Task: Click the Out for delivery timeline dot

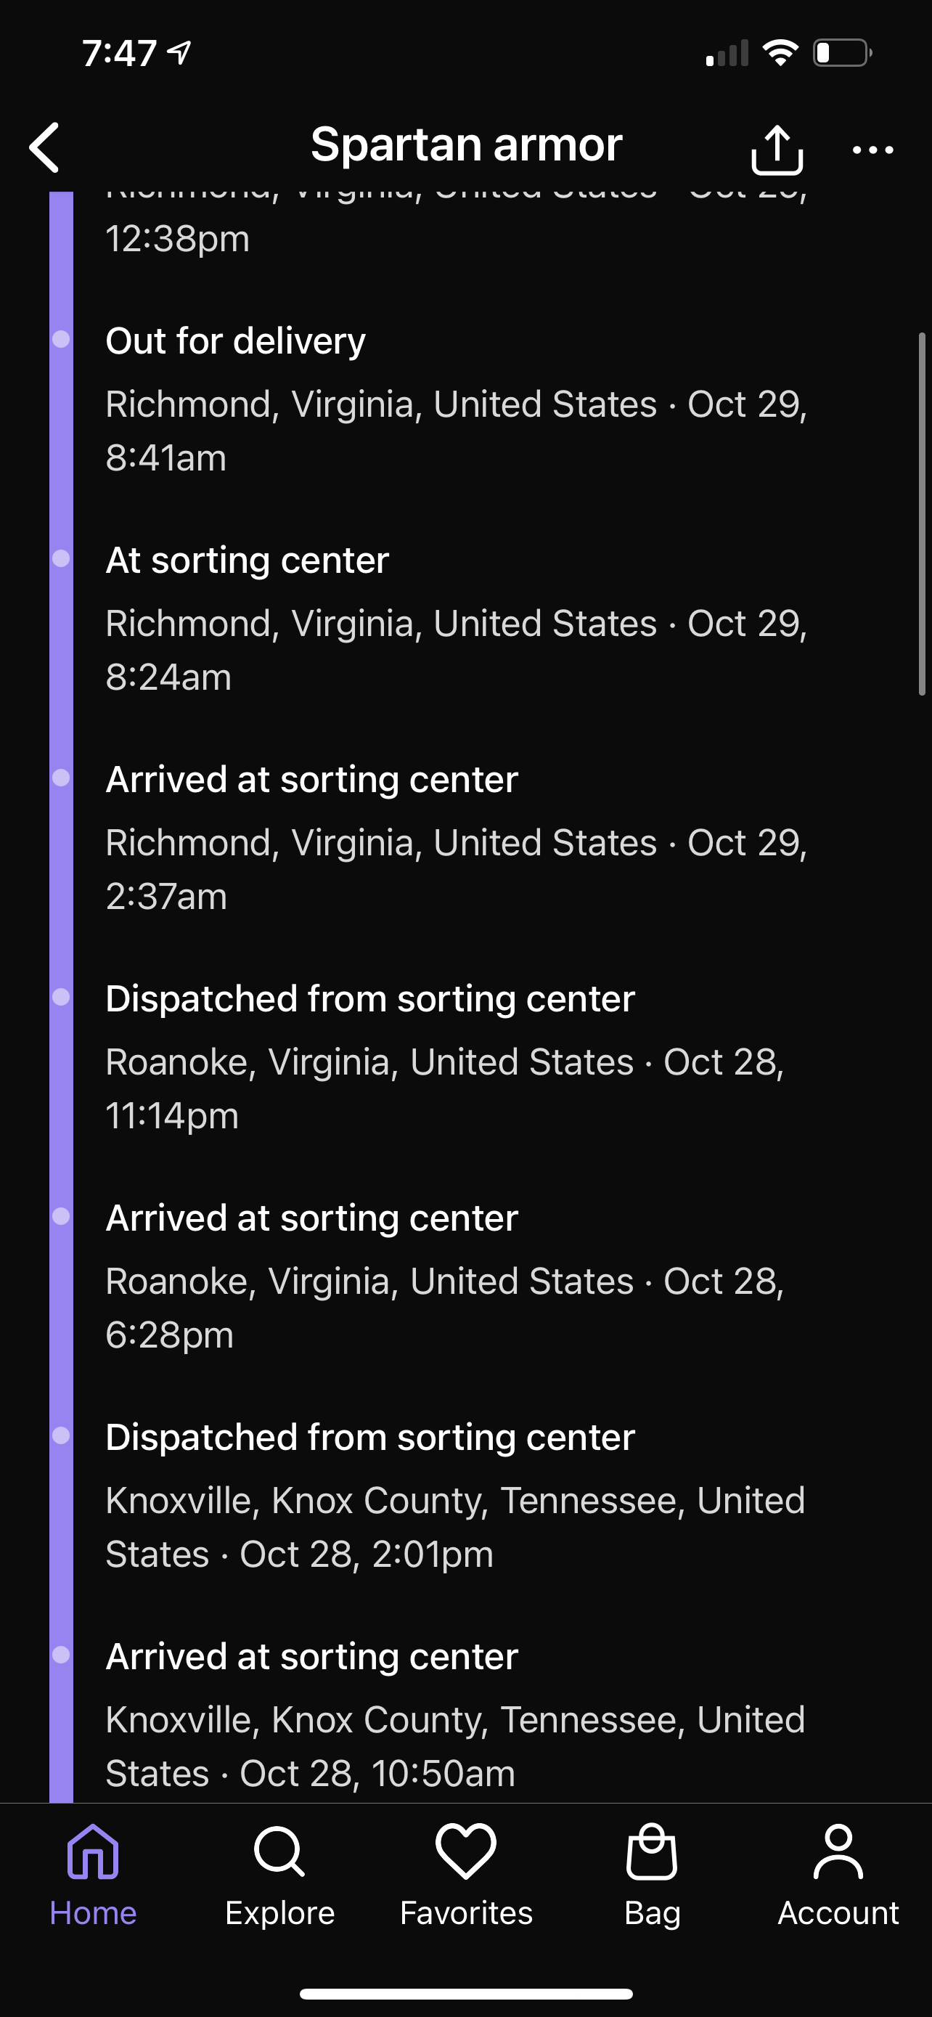Action: point(61,339)
